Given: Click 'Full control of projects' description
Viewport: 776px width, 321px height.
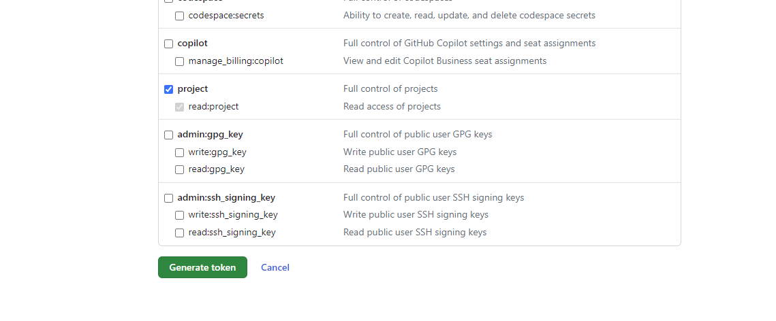Looking at the screenshot, I should (x=390, y=89).
